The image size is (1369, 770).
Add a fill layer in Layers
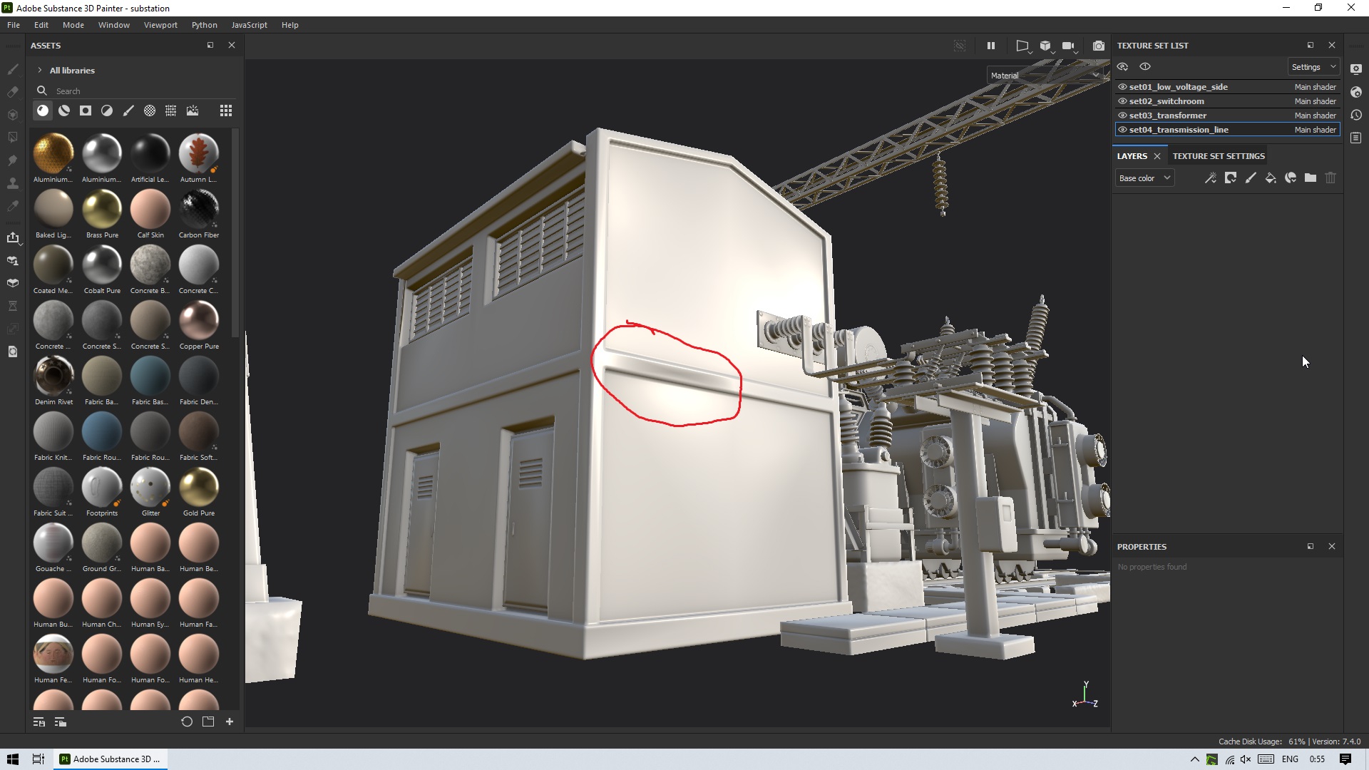(1271, 178)
